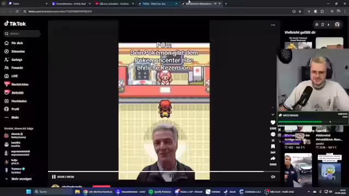Open inbox icon in top right
Image resolution: width=349 pixels, height=196 pixels.
click(329, 24)
